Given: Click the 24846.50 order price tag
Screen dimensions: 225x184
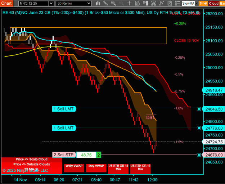Looking at the screenshot, I should 213,109.
